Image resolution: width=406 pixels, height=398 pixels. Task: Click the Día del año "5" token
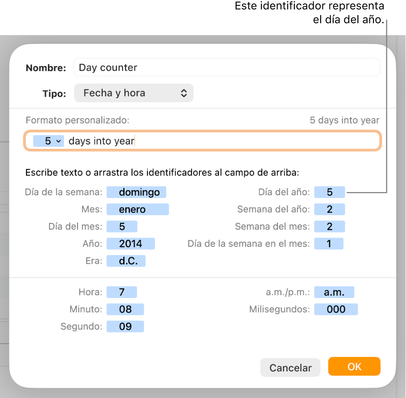[x=329, y=192]
